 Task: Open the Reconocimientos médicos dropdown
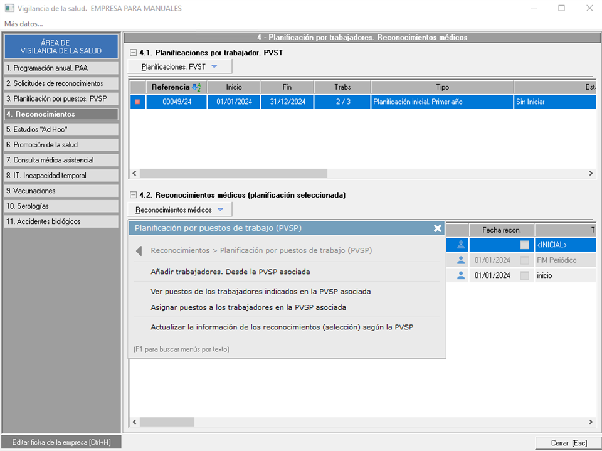[x=180, y=210]
